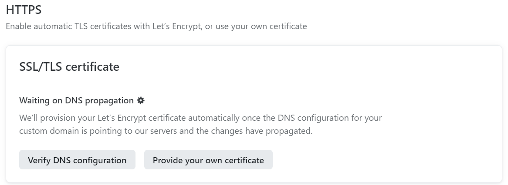Click the gear icon beside DNS propagation status

(141, 100)
